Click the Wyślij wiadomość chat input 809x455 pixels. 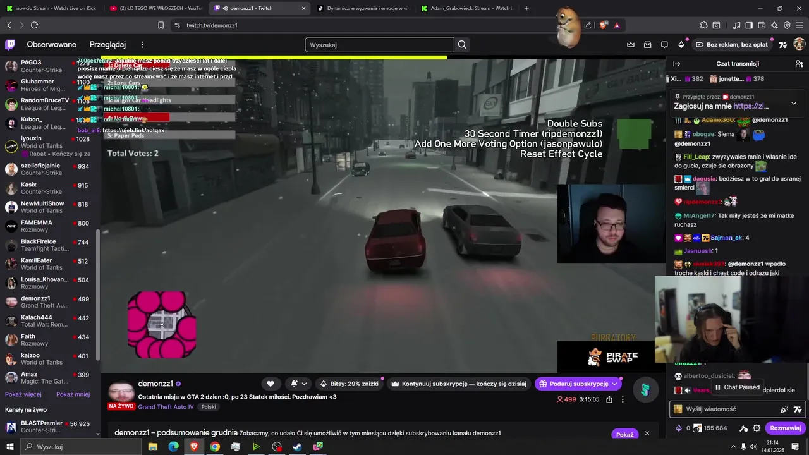coord(737,409)
